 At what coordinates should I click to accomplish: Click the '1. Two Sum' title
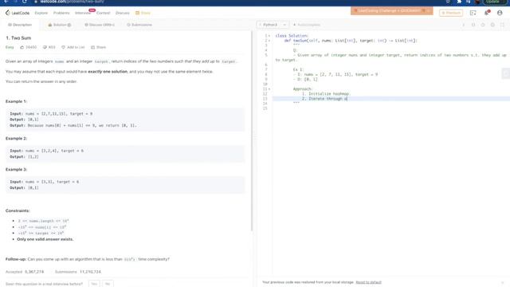[18, 38]
